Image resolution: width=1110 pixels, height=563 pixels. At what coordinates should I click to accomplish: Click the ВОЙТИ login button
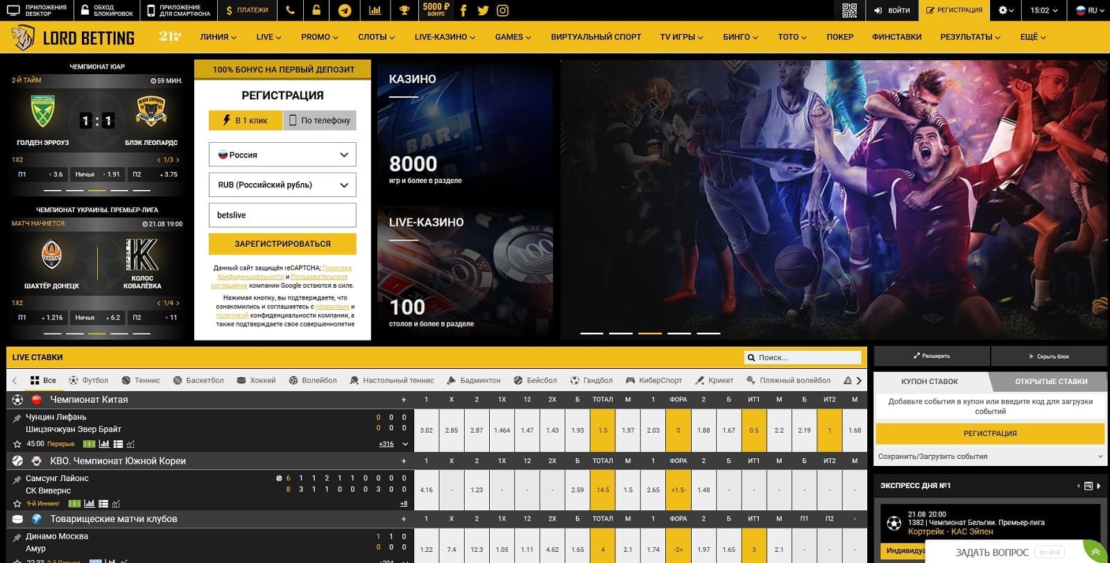(x=892, y=10)
